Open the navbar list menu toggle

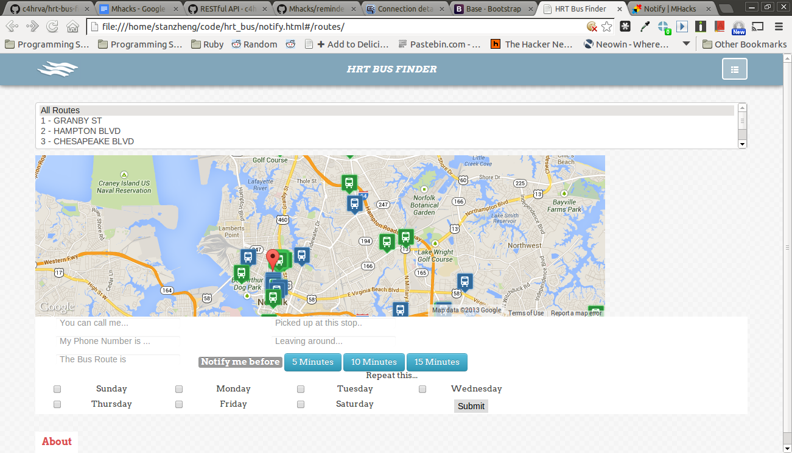click(734, 69)
